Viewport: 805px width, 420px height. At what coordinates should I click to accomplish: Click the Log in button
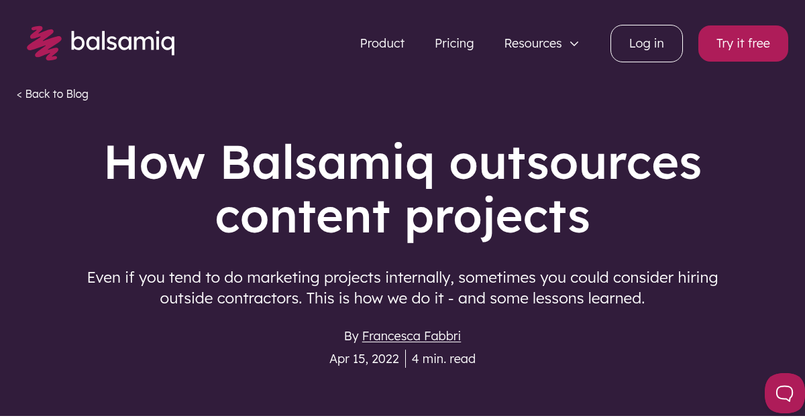tap(646, 43)
